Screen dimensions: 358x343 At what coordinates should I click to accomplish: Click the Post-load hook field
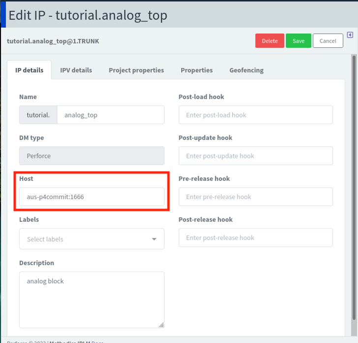tap(255, 115)
